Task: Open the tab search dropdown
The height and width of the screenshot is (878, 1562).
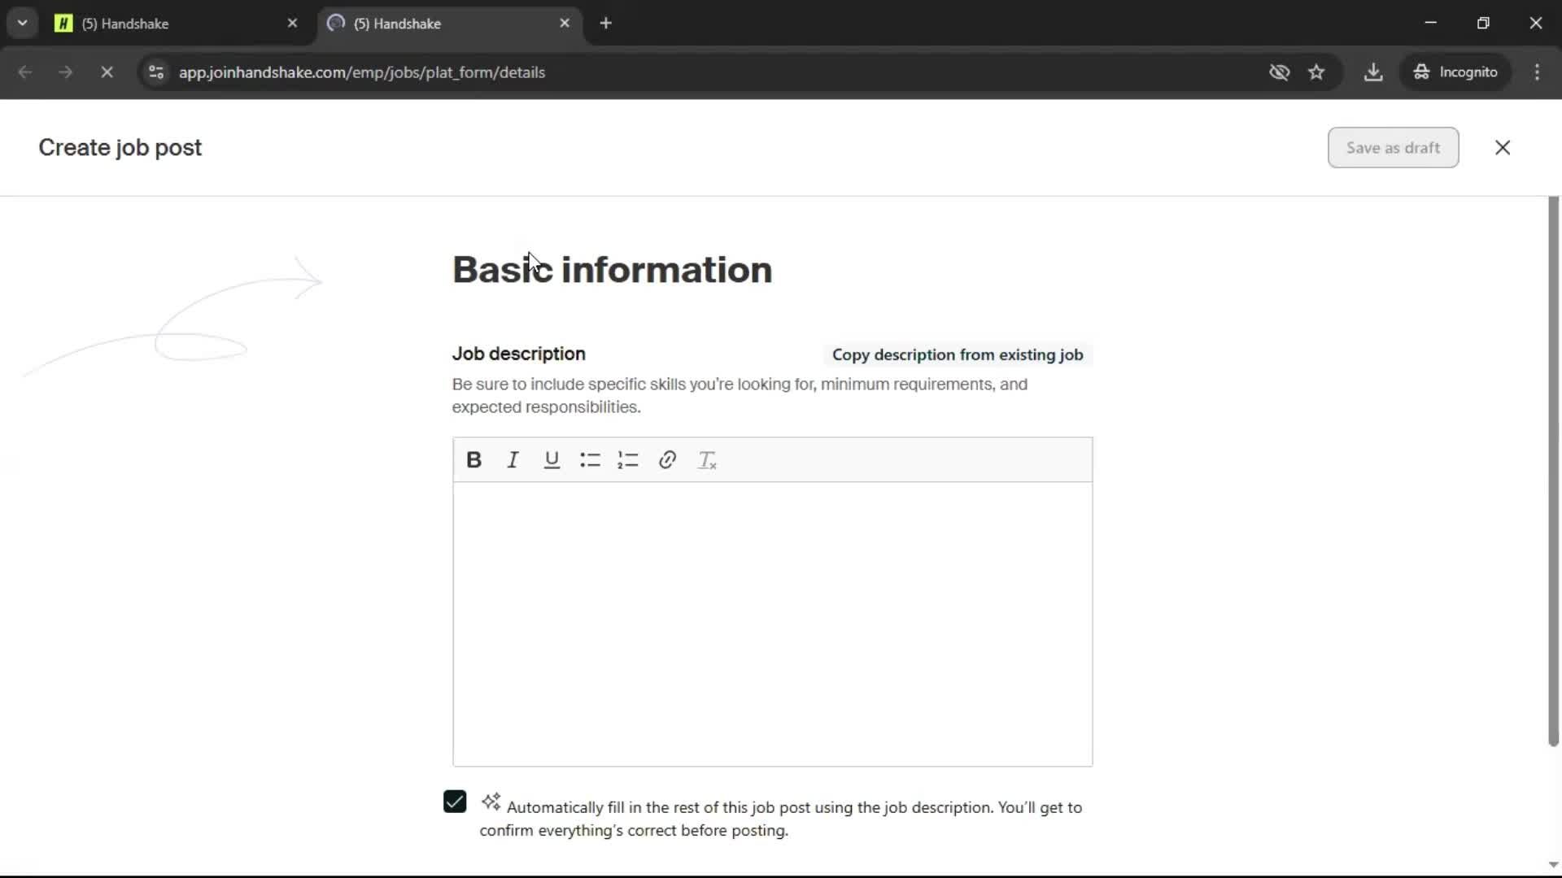Action: 22,24
